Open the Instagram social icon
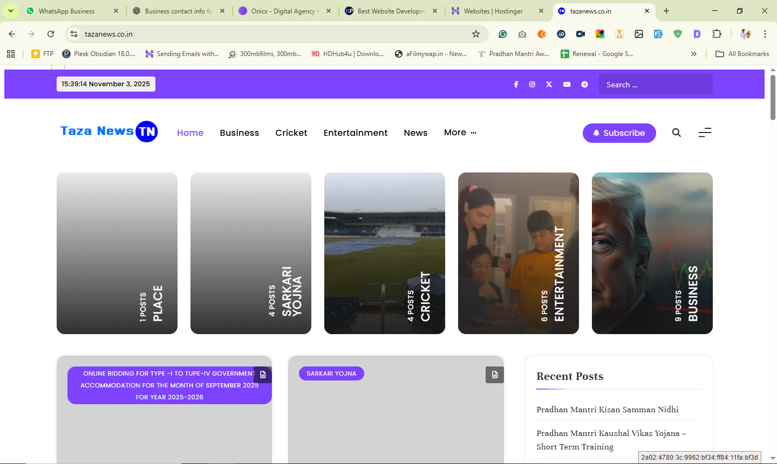777x464 pixels. pyautogui.click(x=532, y=85)
